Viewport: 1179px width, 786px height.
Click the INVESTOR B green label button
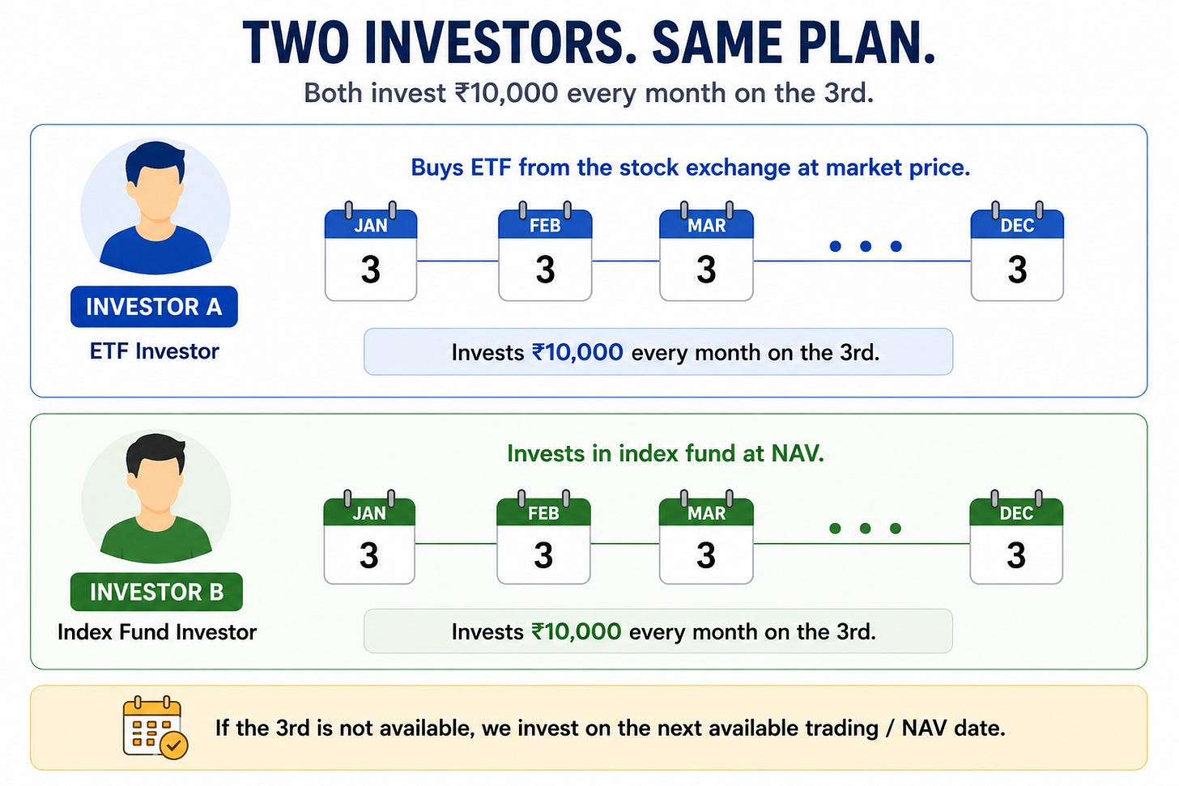(x=156, y=592)
